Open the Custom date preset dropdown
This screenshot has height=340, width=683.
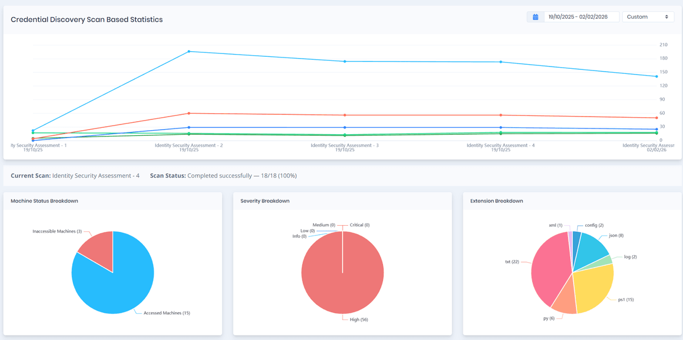pyautogui.click(x=648, y=17)
